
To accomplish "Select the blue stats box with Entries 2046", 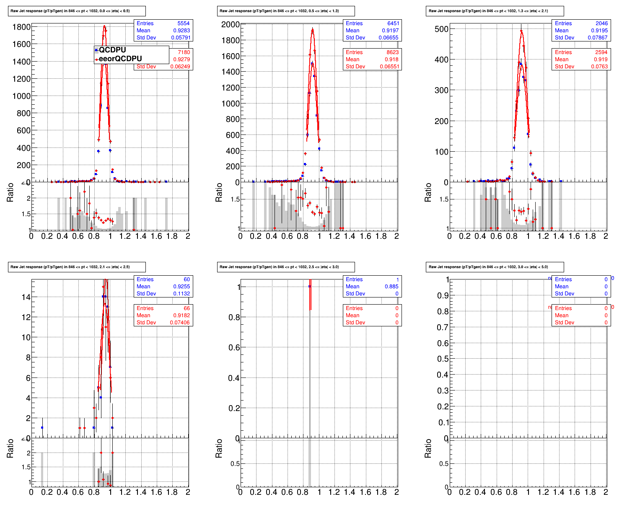I will click(581, 31).
